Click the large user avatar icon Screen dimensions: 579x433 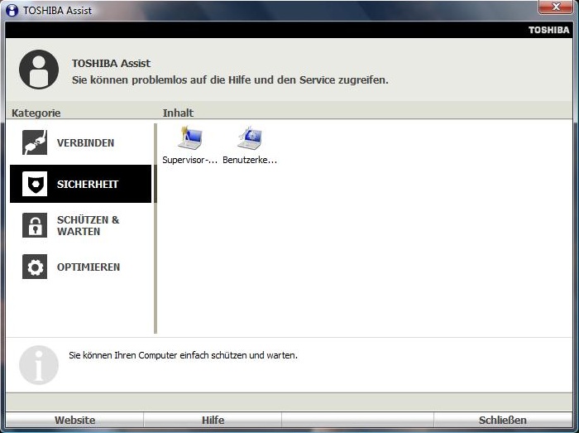[39, 70]
